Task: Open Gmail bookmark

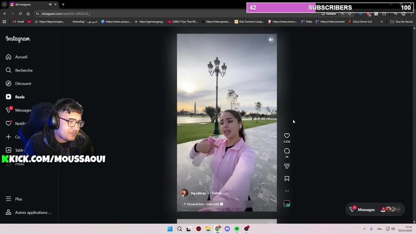Action: click(x=18, y=22)
